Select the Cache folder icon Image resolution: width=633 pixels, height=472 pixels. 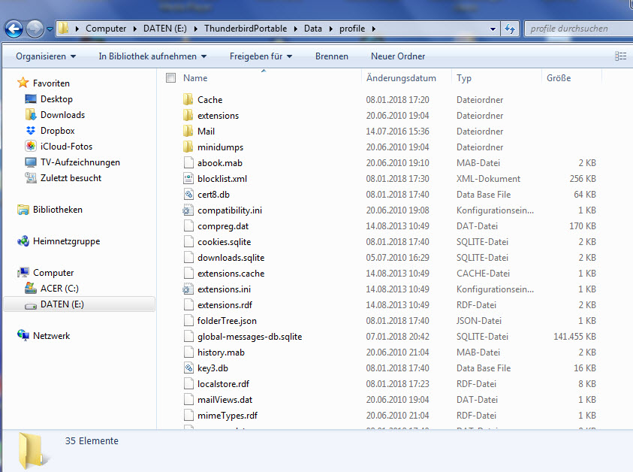coord(188,99)
